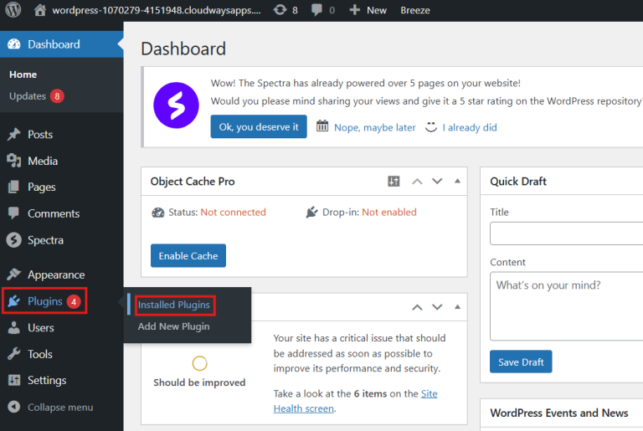
Task: Go to Updates submenu
Action: [x=28, y=96]
